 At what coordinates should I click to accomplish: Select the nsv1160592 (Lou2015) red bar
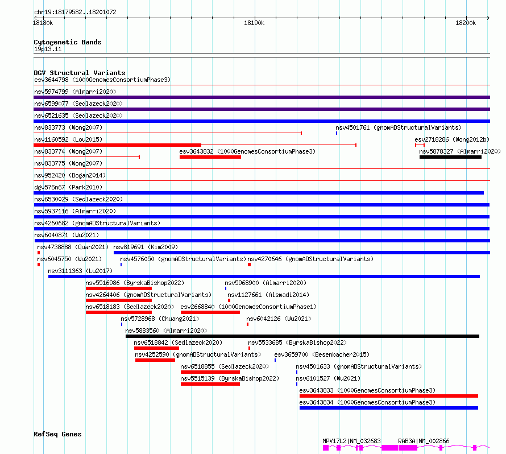coord(118,145)
